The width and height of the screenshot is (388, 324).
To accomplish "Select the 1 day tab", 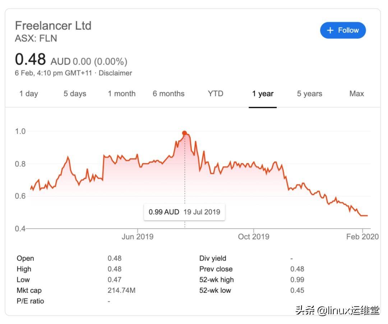I will click(x=28, y=94).
